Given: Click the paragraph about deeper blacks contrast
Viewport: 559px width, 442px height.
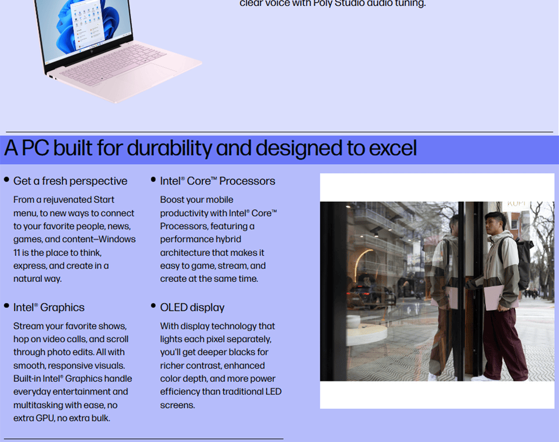Looking at the screenshot, I should [221, 365].
